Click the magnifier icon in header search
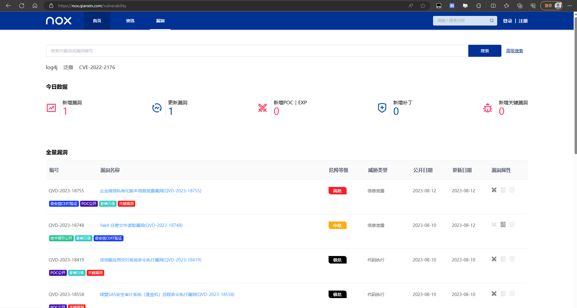This screenshot has height=308, width=577. click(492, 20)
